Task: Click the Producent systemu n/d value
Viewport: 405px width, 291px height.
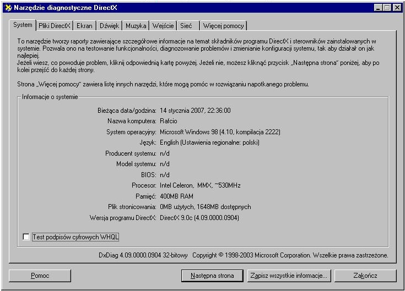Action: tap(165, 153)
